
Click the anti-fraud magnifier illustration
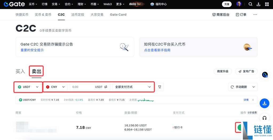(x=124, y=47)
